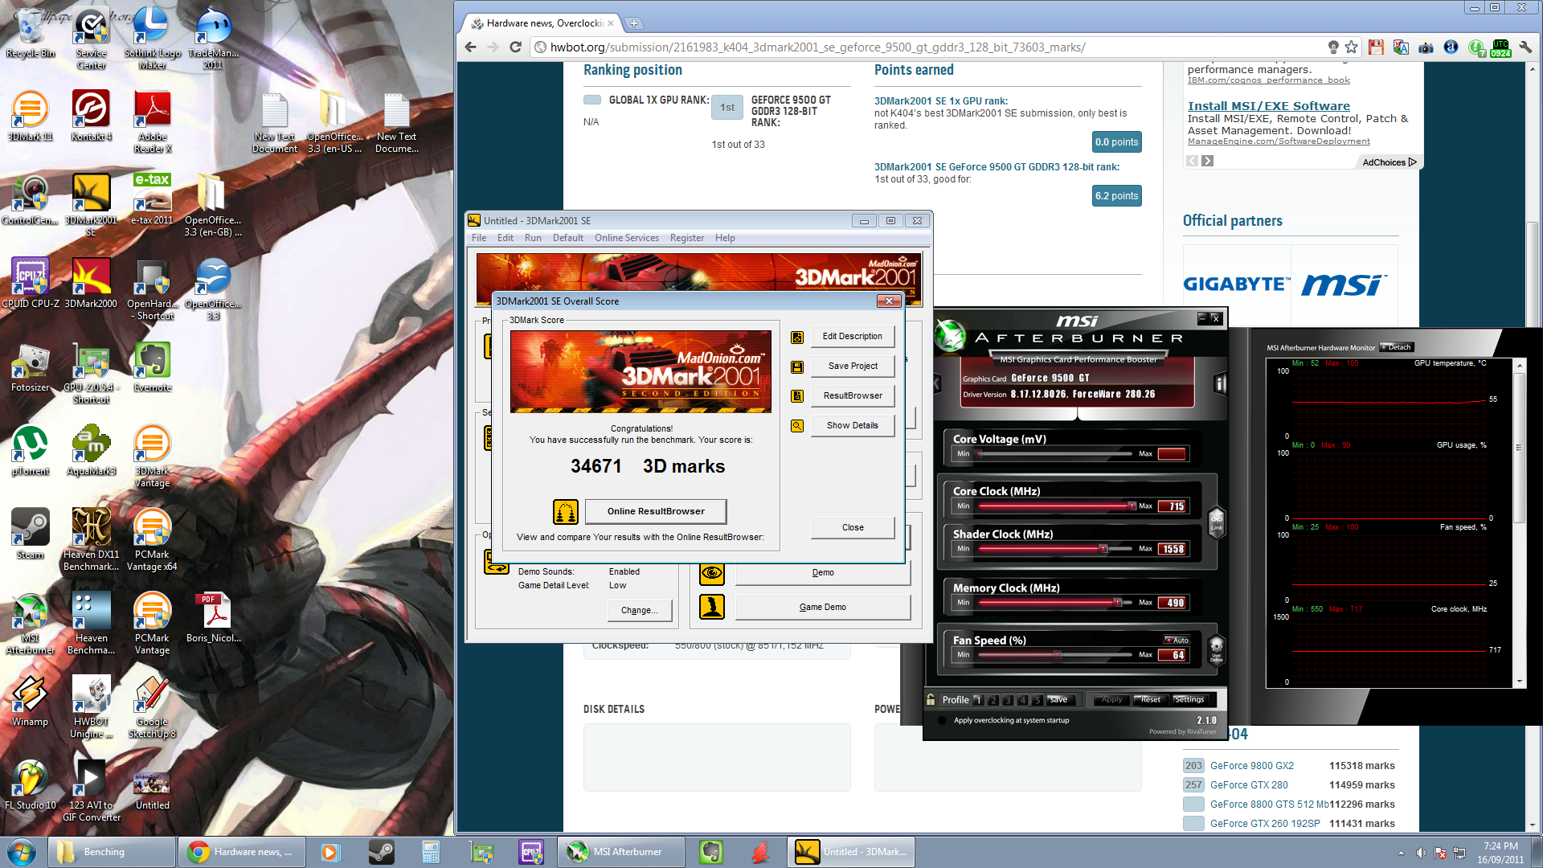Click the Chrome wrench menu icon
Viewport: 1543px width, 868px height.
1525,47
